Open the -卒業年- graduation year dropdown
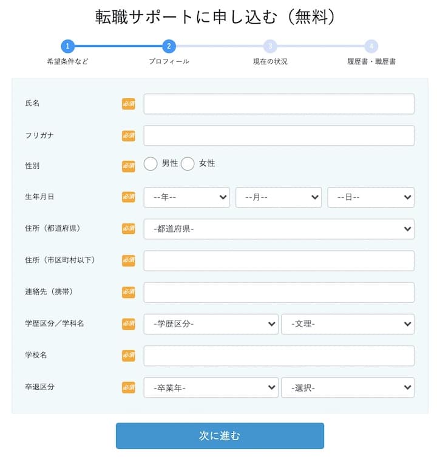437x459 pixels. coord(211,387)
